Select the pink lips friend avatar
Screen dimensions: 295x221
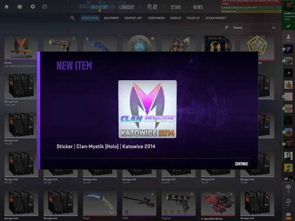click(x=288, y=108)
